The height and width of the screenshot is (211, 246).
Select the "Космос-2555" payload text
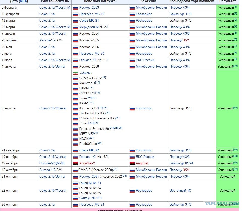click(89, 40)
